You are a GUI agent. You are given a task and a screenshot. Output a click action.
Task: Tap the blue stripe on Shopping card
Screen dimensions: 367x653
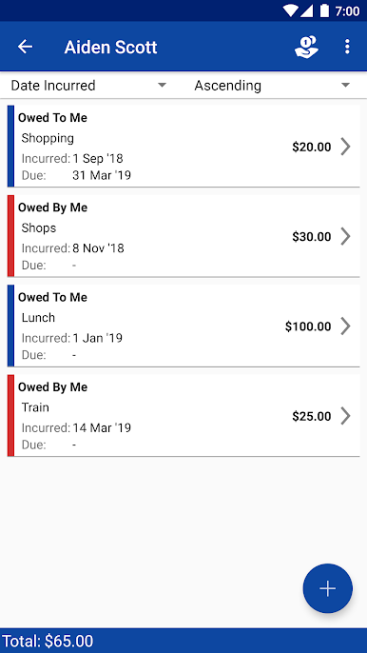coord(10,147)
